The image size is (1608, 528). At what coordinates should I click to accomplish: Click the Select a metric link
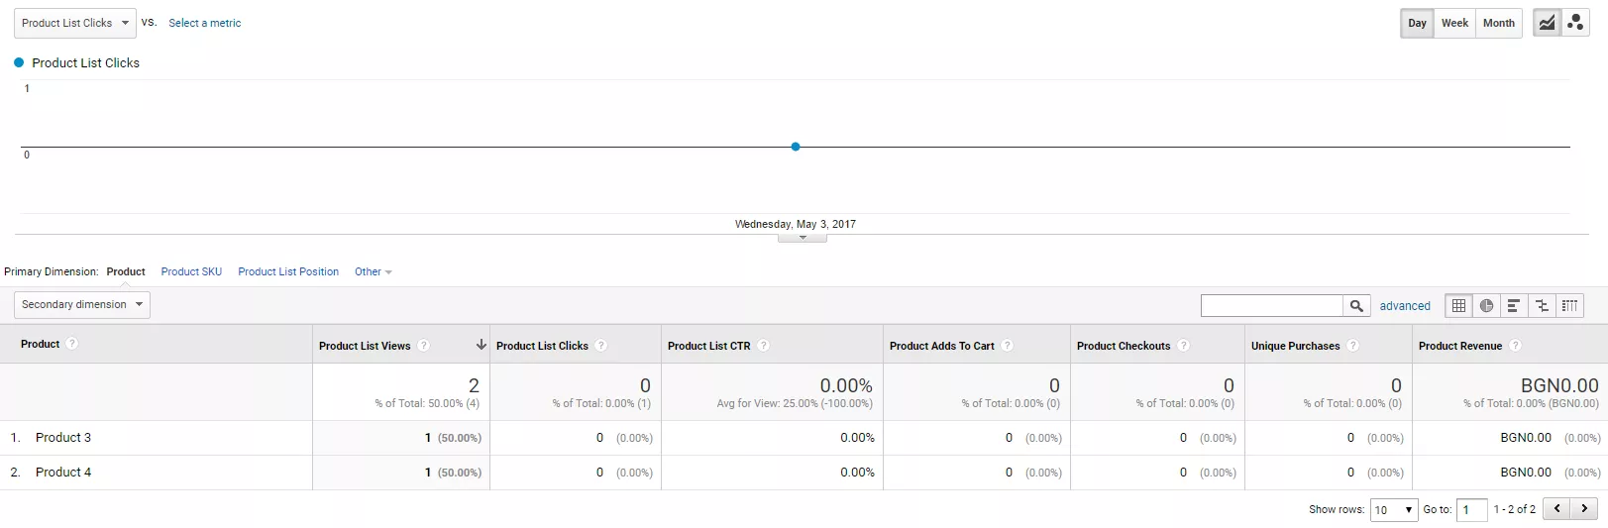pyautogui.click(x=204, y=23)
